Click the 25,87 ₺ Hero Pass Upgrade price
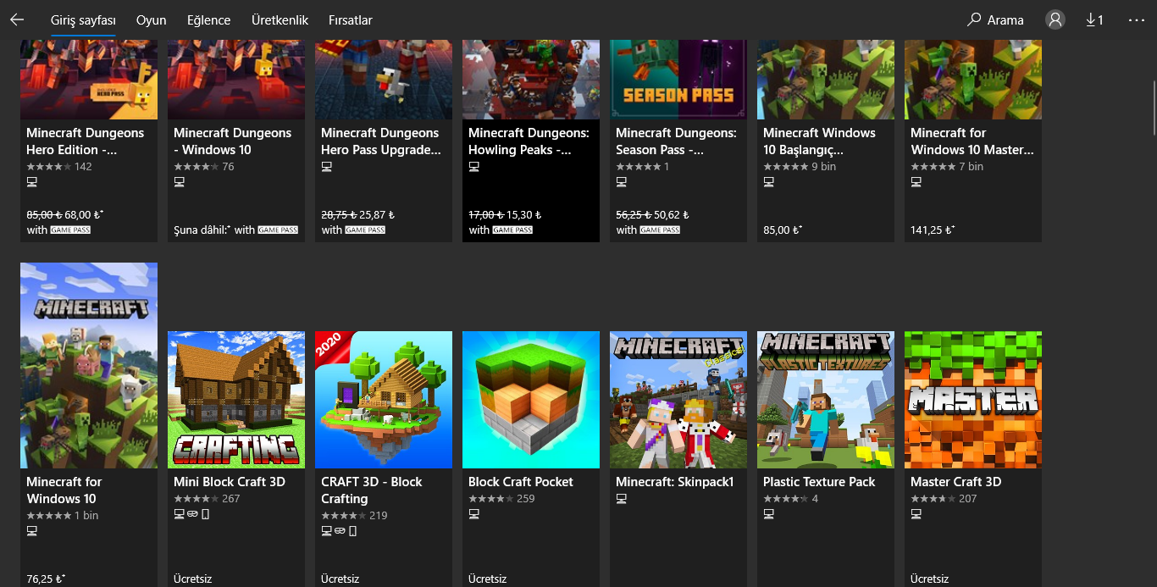The width and height of the screenshot is (1157, 587). click(x=378, y=215)
